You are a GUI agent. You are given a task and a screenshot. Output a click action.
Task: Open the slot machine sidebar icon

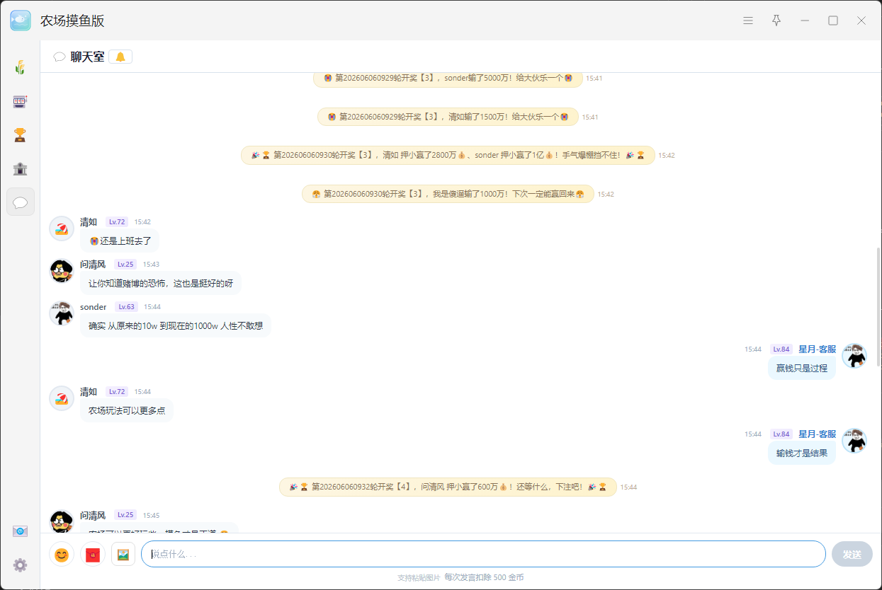pos(21,102)
